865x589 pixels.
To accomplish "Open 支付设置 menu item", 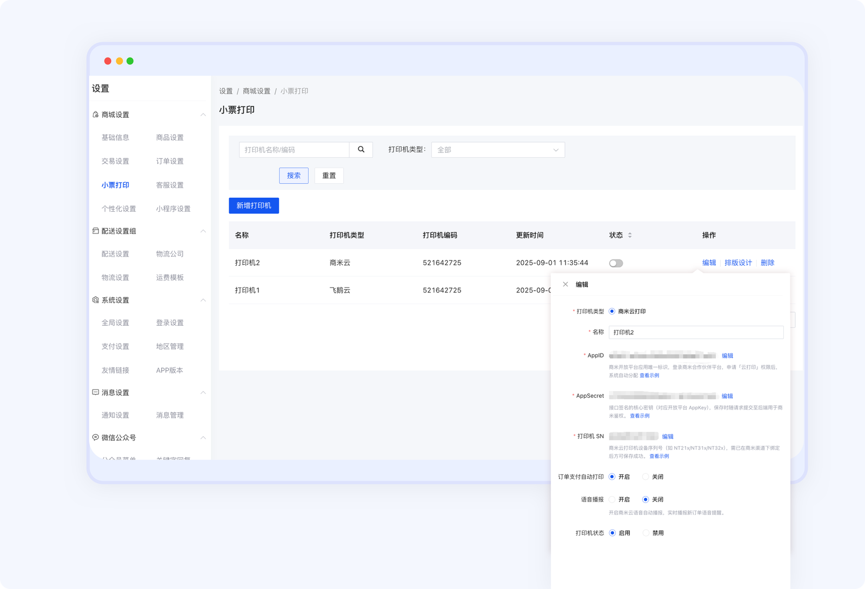I will click(x=115, y=346).
